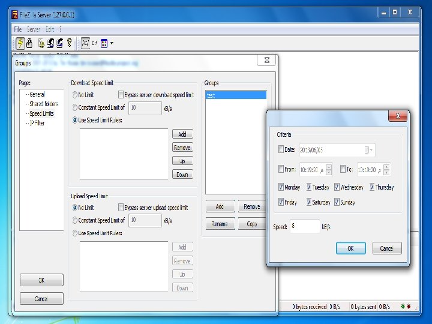Viewport: 432px width, 324px height.
Task: Click Cancel in the Groups dialog
Action: pyautogui.click(x=41, y=299)
